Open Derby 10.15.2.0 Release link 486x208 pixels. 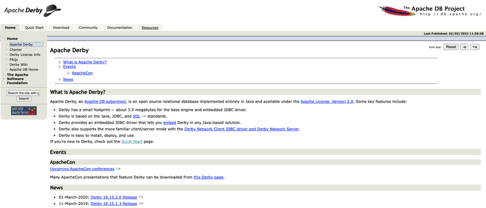point(114,197)
